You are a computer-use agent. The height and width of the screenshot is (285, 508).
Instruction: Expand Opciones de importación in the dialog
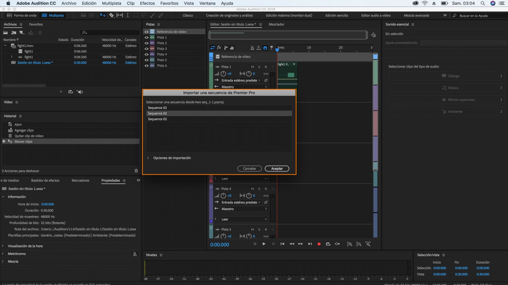[148, 158]
